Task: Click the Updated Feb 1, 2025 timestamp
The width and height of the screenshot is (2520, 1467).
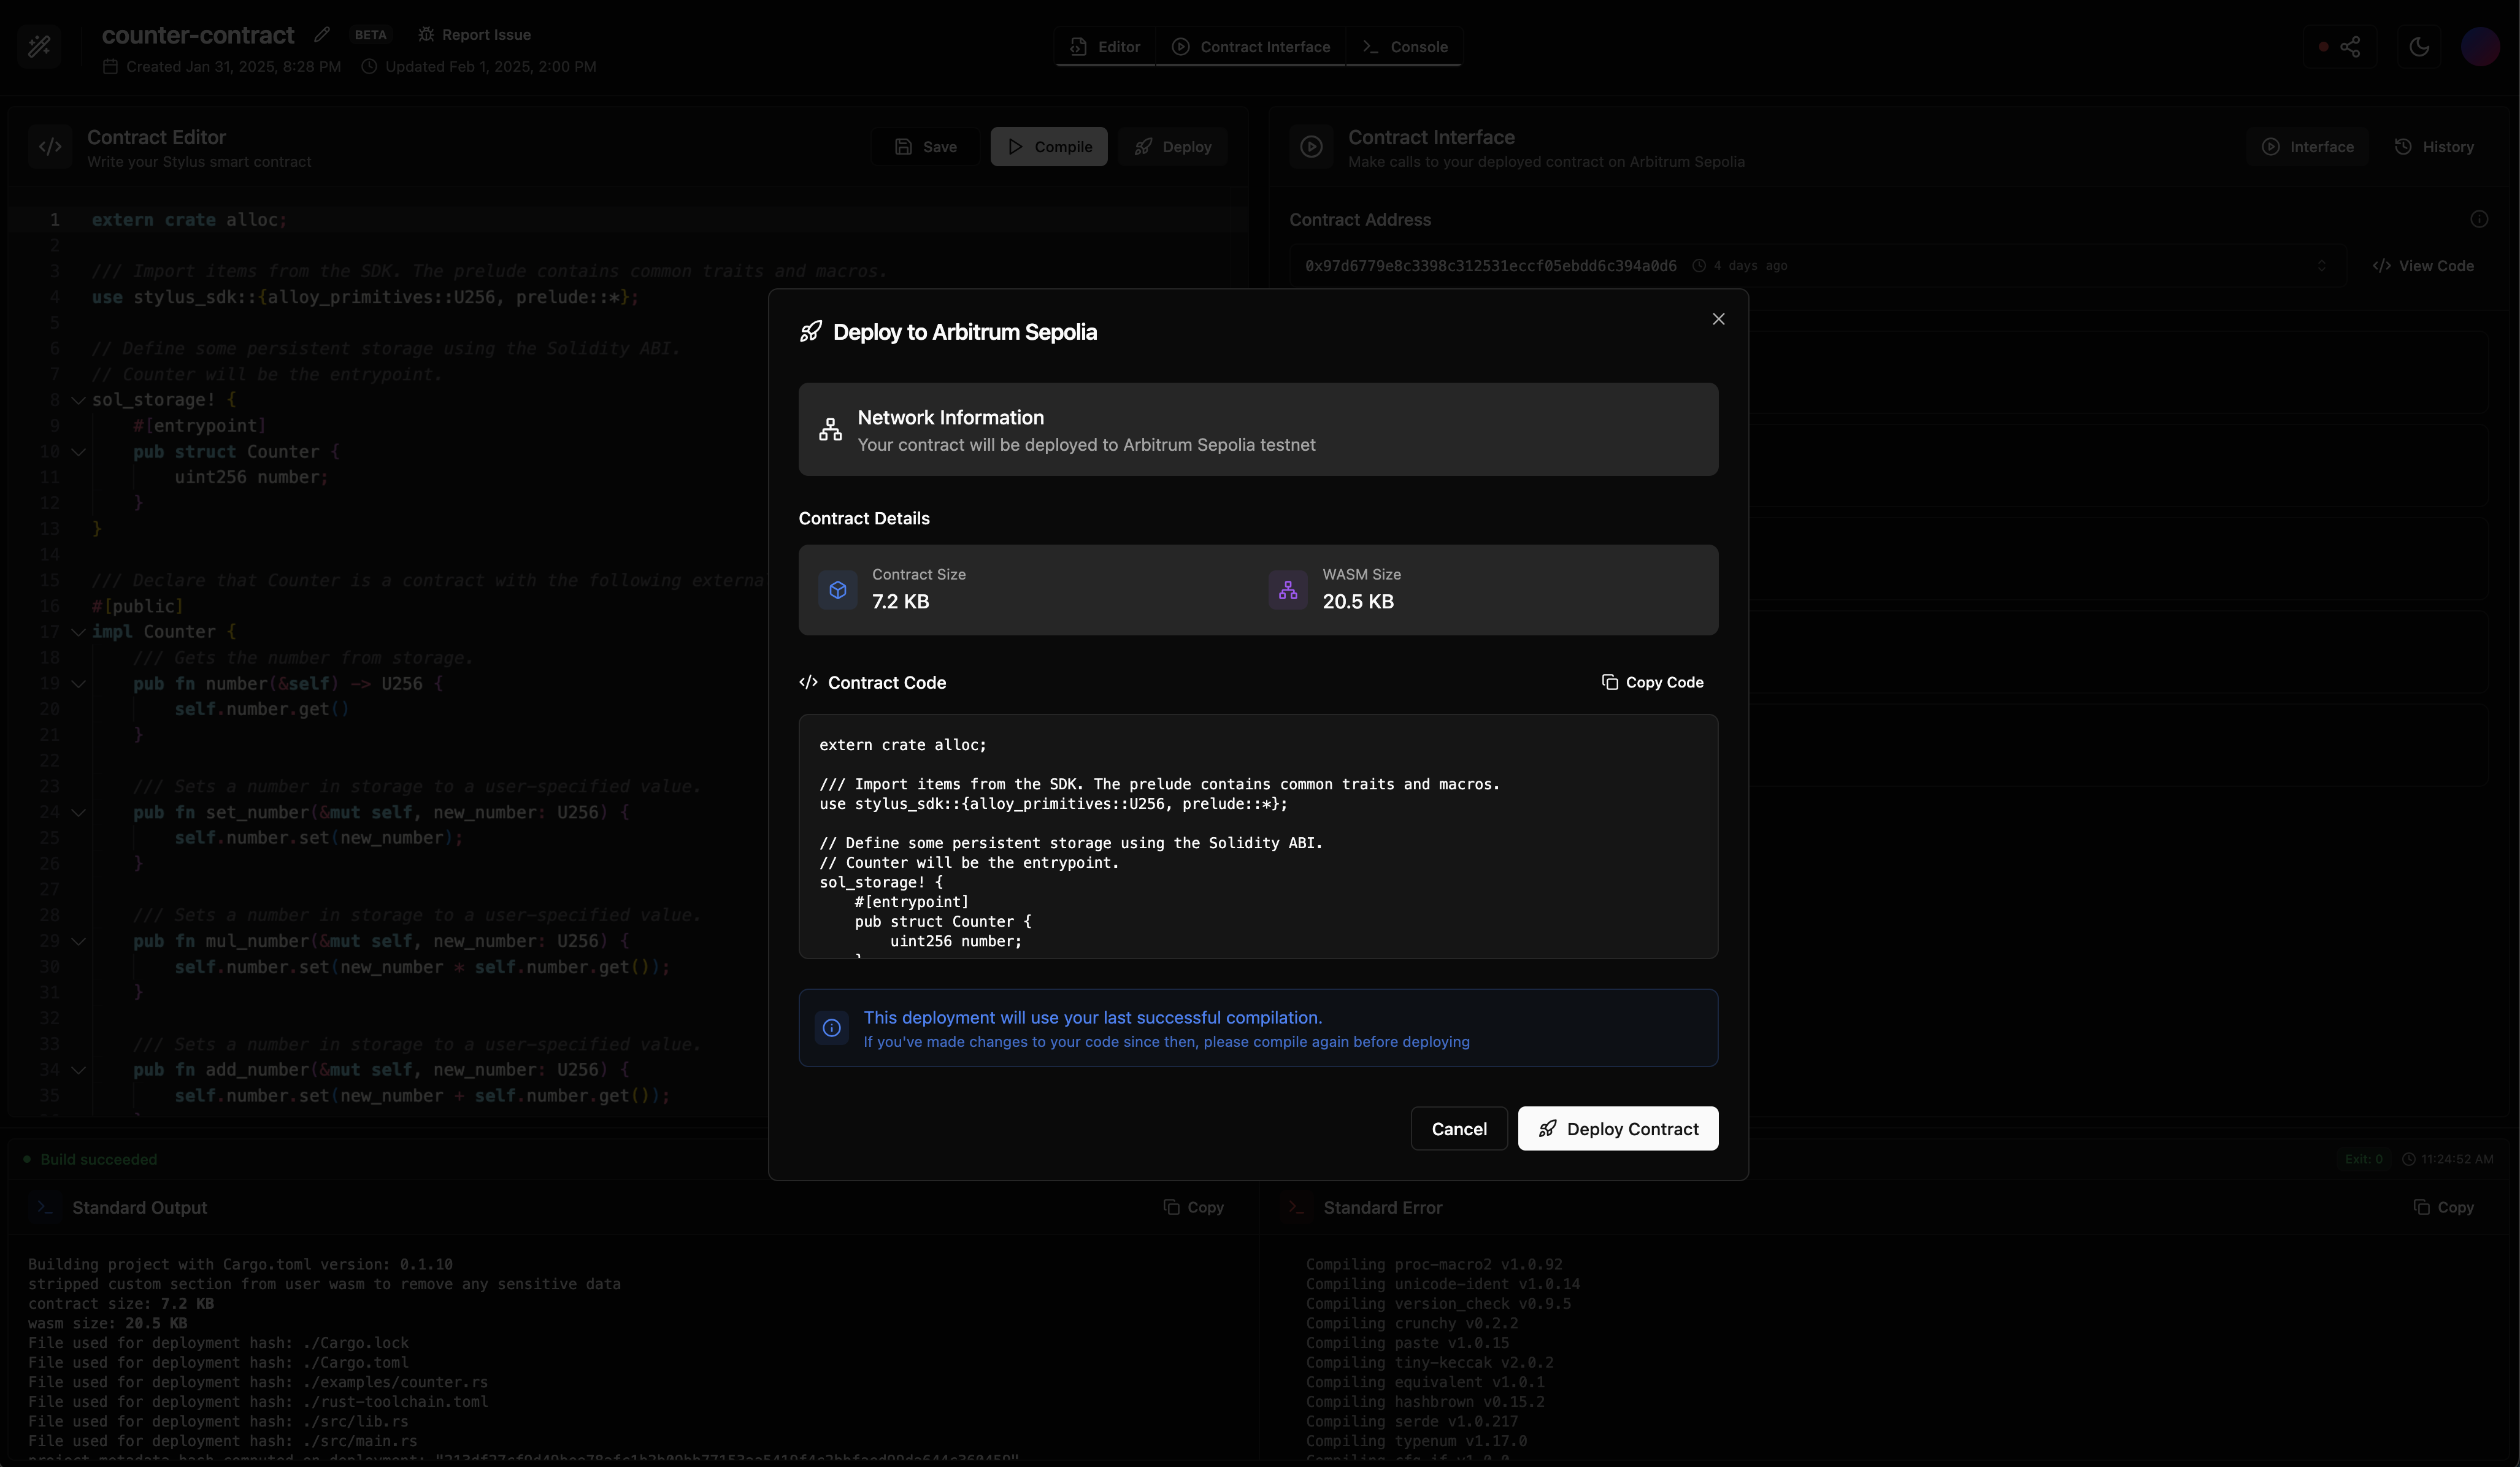Action: pyautogui.click(x=479, y=66)
